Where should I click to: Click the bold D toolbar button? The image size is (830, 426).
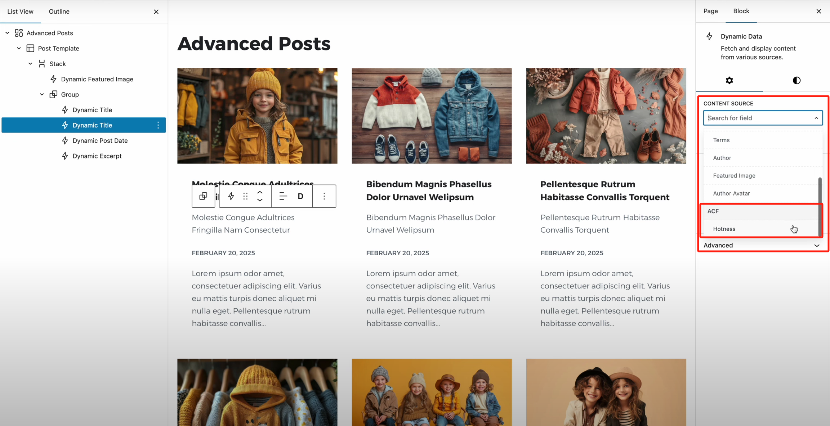[x=300, y=196]
